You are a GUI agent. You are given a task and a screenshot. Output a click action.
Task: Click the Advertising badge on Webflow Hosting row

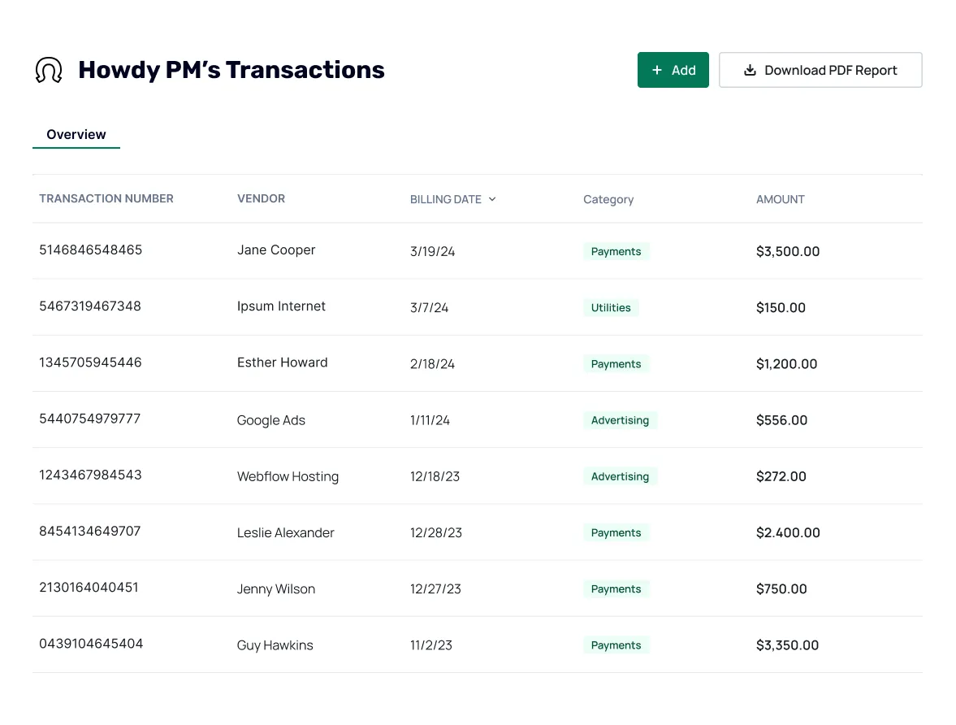pyautogui.click(x=621, y=476)
